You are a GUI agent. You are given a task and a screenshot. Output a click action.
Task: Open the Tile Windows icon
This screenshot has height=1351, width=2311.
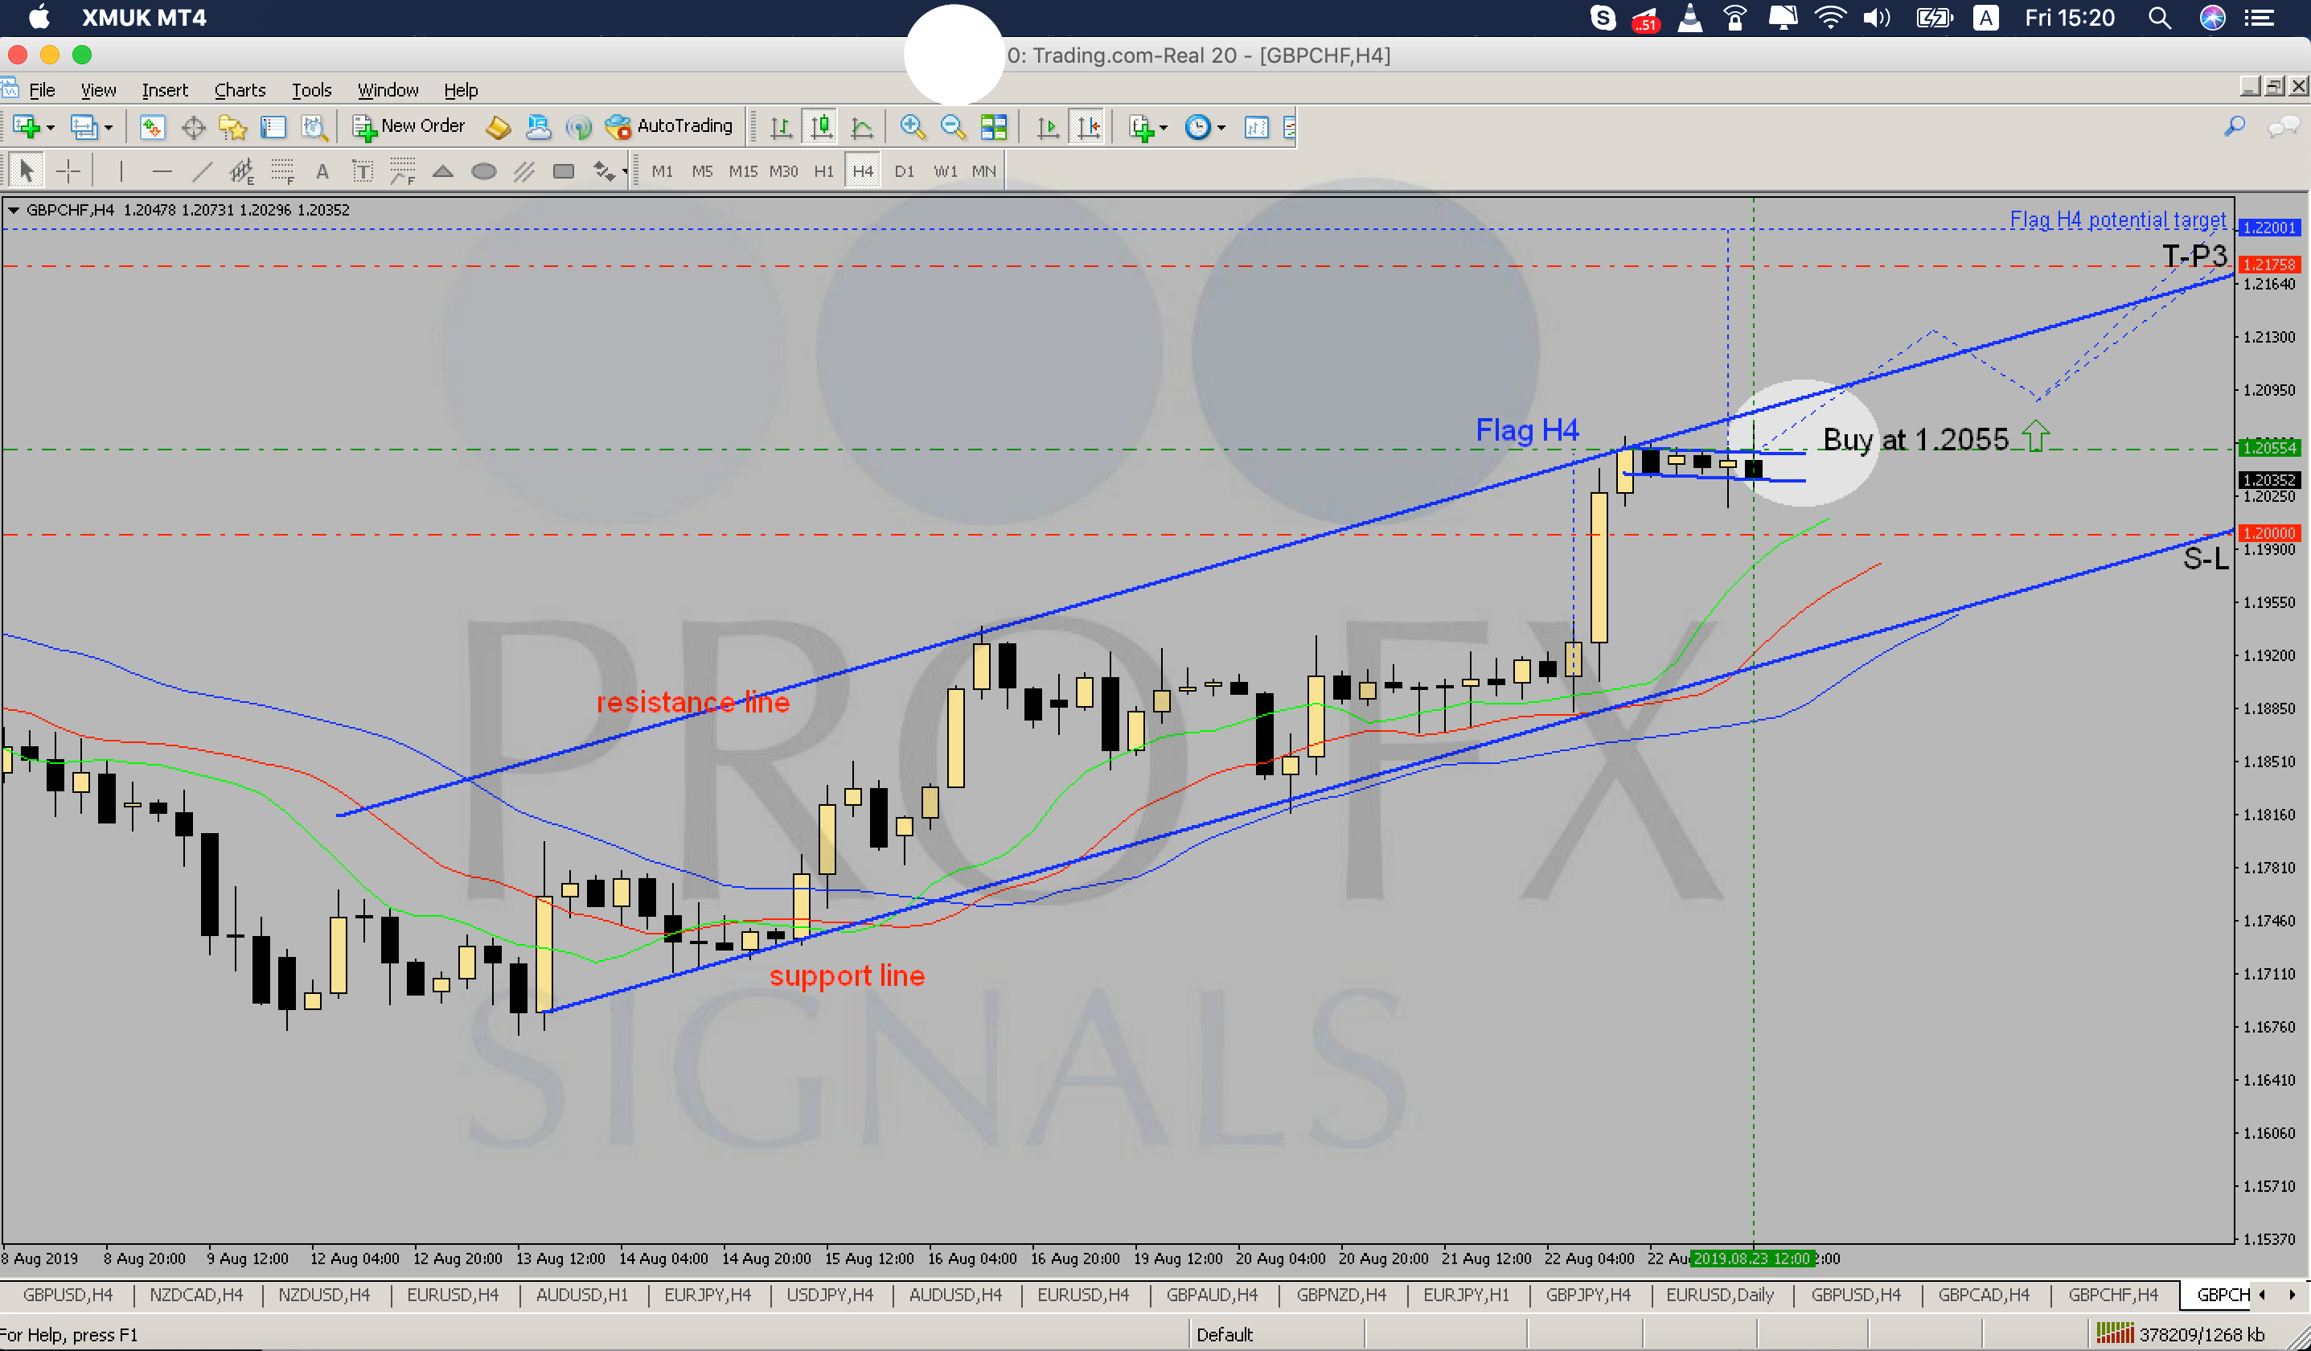[993, 126]
